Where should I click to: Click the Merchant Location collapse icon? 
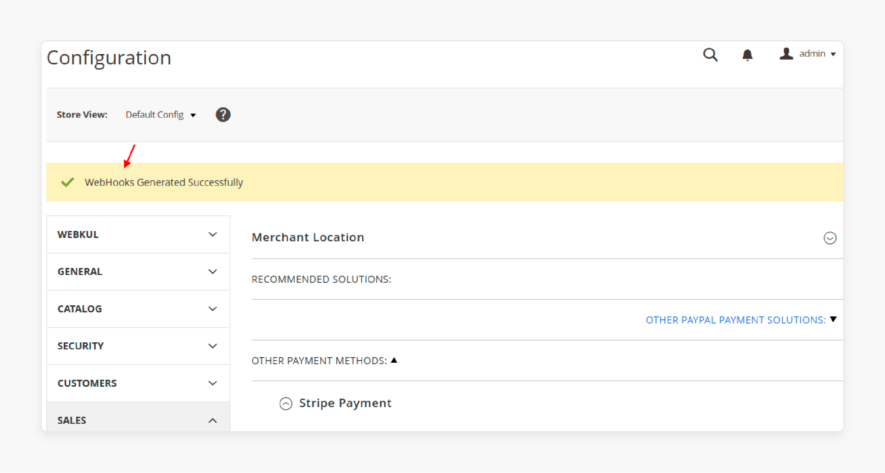[x=830, y=238]
